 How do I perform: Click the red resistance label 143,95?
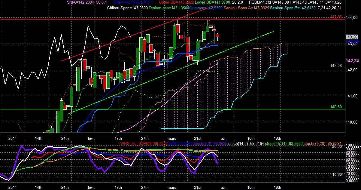click(x=336, y=17)
